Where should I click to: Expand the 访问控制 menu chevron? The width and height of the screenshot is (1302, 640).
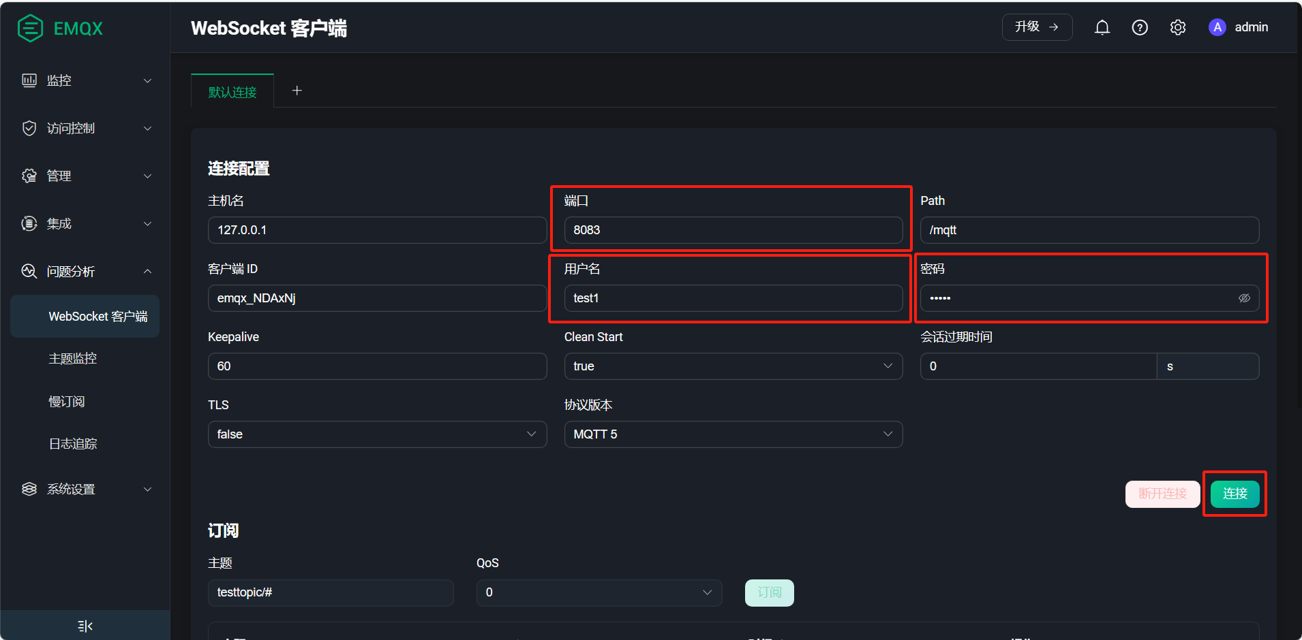[x=147, y=128]
